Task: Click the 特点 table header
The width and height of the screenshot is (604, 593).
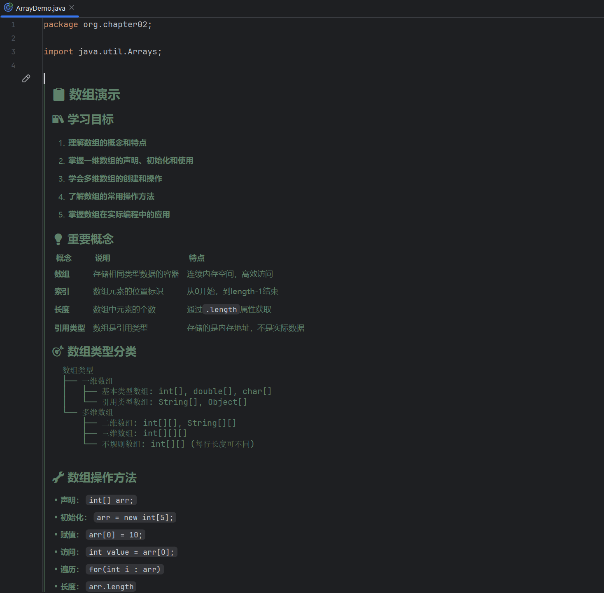Action: pyautogui.click(x=196, y=258)
